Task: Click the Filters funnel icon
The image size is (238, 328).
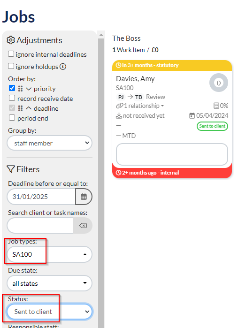Action: 11,169
